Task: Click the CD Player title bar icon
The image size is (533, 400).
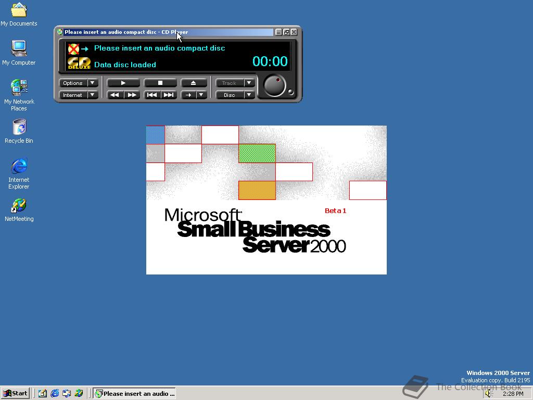Action: pos(60,32)
